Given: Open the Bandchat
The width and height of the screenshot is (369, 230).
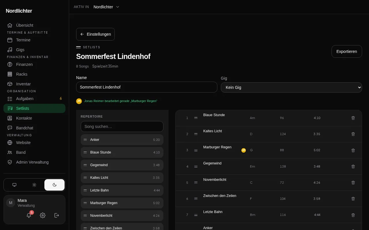Looking at the screenshot, I should coord(34,128).
